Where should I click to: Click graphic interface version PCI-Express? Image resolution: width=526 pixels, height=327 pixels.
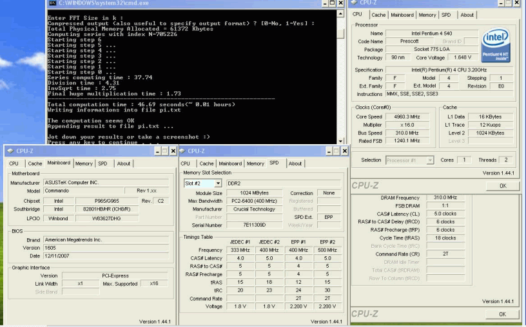tap(115, 276)
